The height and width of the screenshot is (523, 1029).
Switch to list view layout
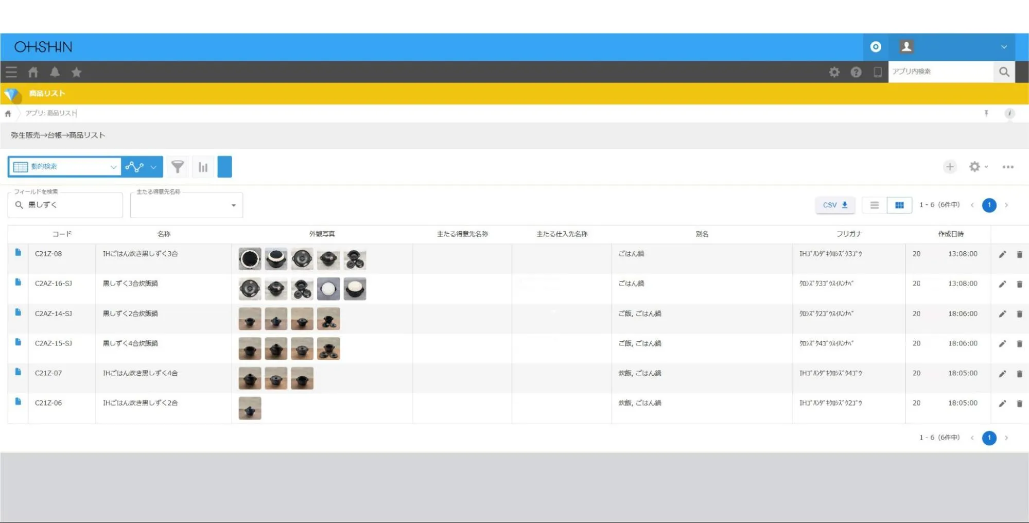click(x=874, y=205)
